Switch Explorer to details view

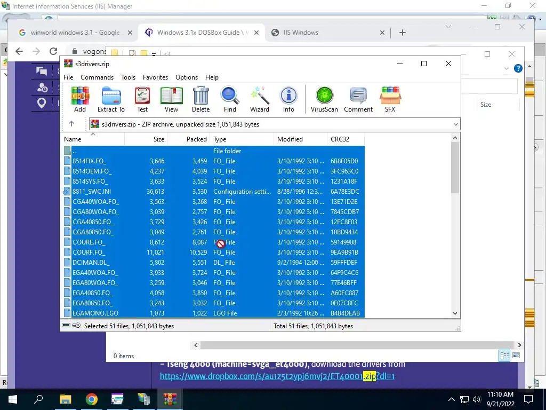pos(504,356)
